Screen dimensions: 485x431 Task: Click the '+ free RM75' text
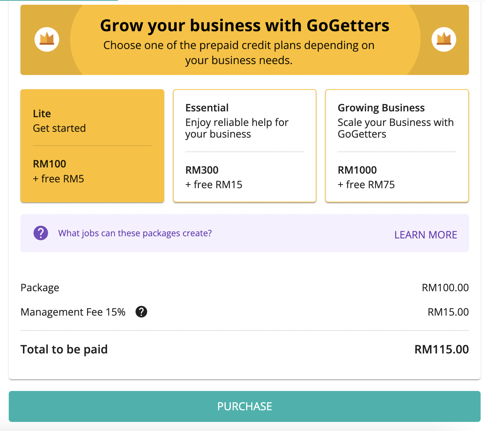[x=366, y=185]
